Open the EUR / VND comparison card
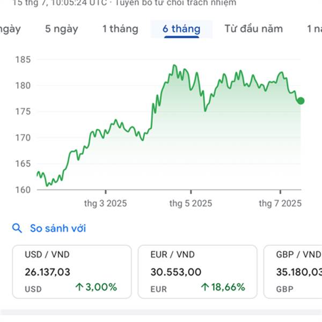 coord(197,272)
